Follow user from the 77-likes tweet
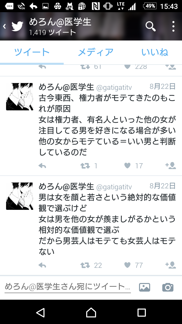This screenshot has width=182, height=324. pyautogui.click(x=171, y=265)
